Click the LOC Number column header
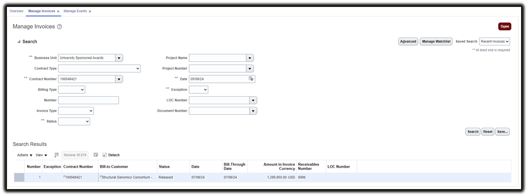 [341, 167]
